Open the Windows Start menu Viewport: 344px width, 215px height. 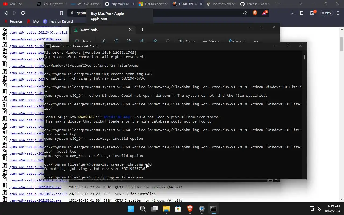(131, 209)
